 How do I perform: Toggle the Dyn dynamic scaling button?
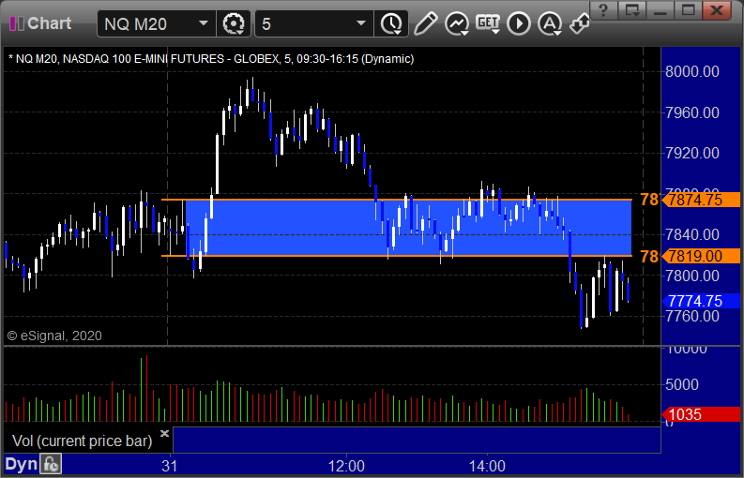pyautogui.click(x=21, y=464)
